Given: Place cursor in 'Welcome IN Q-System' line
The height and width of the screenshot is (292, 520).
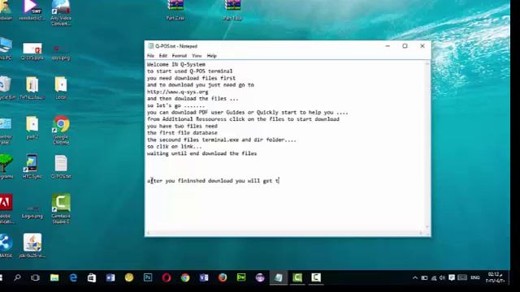Looking at the screenshot, I should coord(176,64).
